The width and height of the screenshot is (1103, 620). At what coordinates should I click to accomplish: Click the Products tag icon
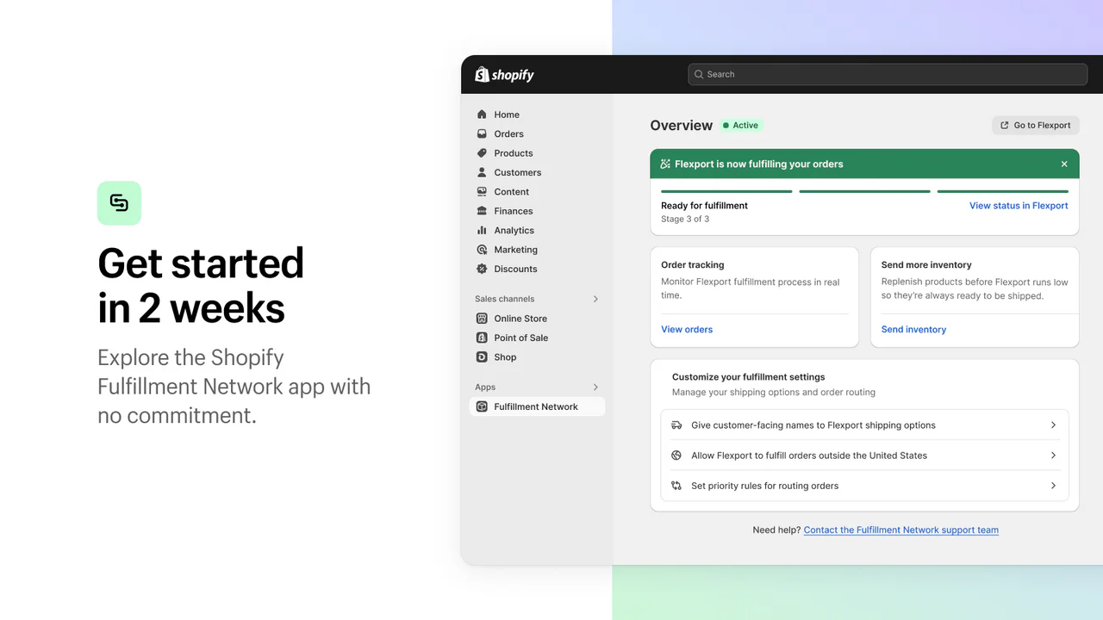coord(482,153)
